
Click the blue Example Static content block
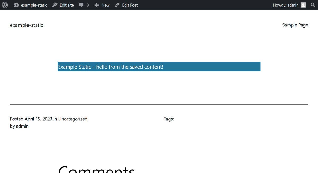(159, 67)
